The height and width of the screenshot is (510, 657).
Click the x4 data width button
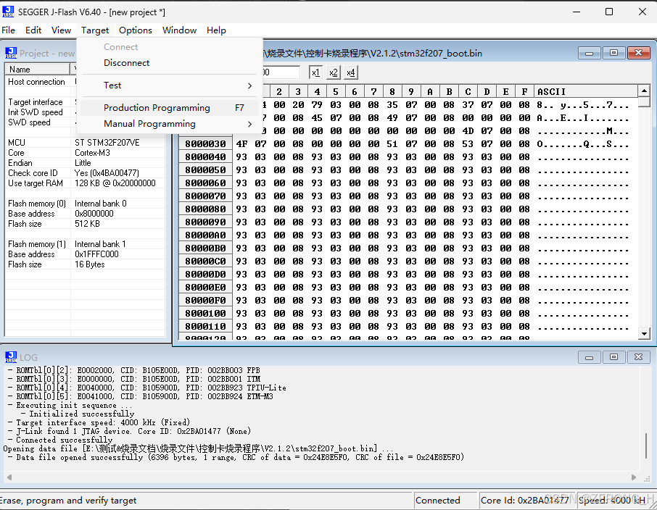[x=351, y=72]
